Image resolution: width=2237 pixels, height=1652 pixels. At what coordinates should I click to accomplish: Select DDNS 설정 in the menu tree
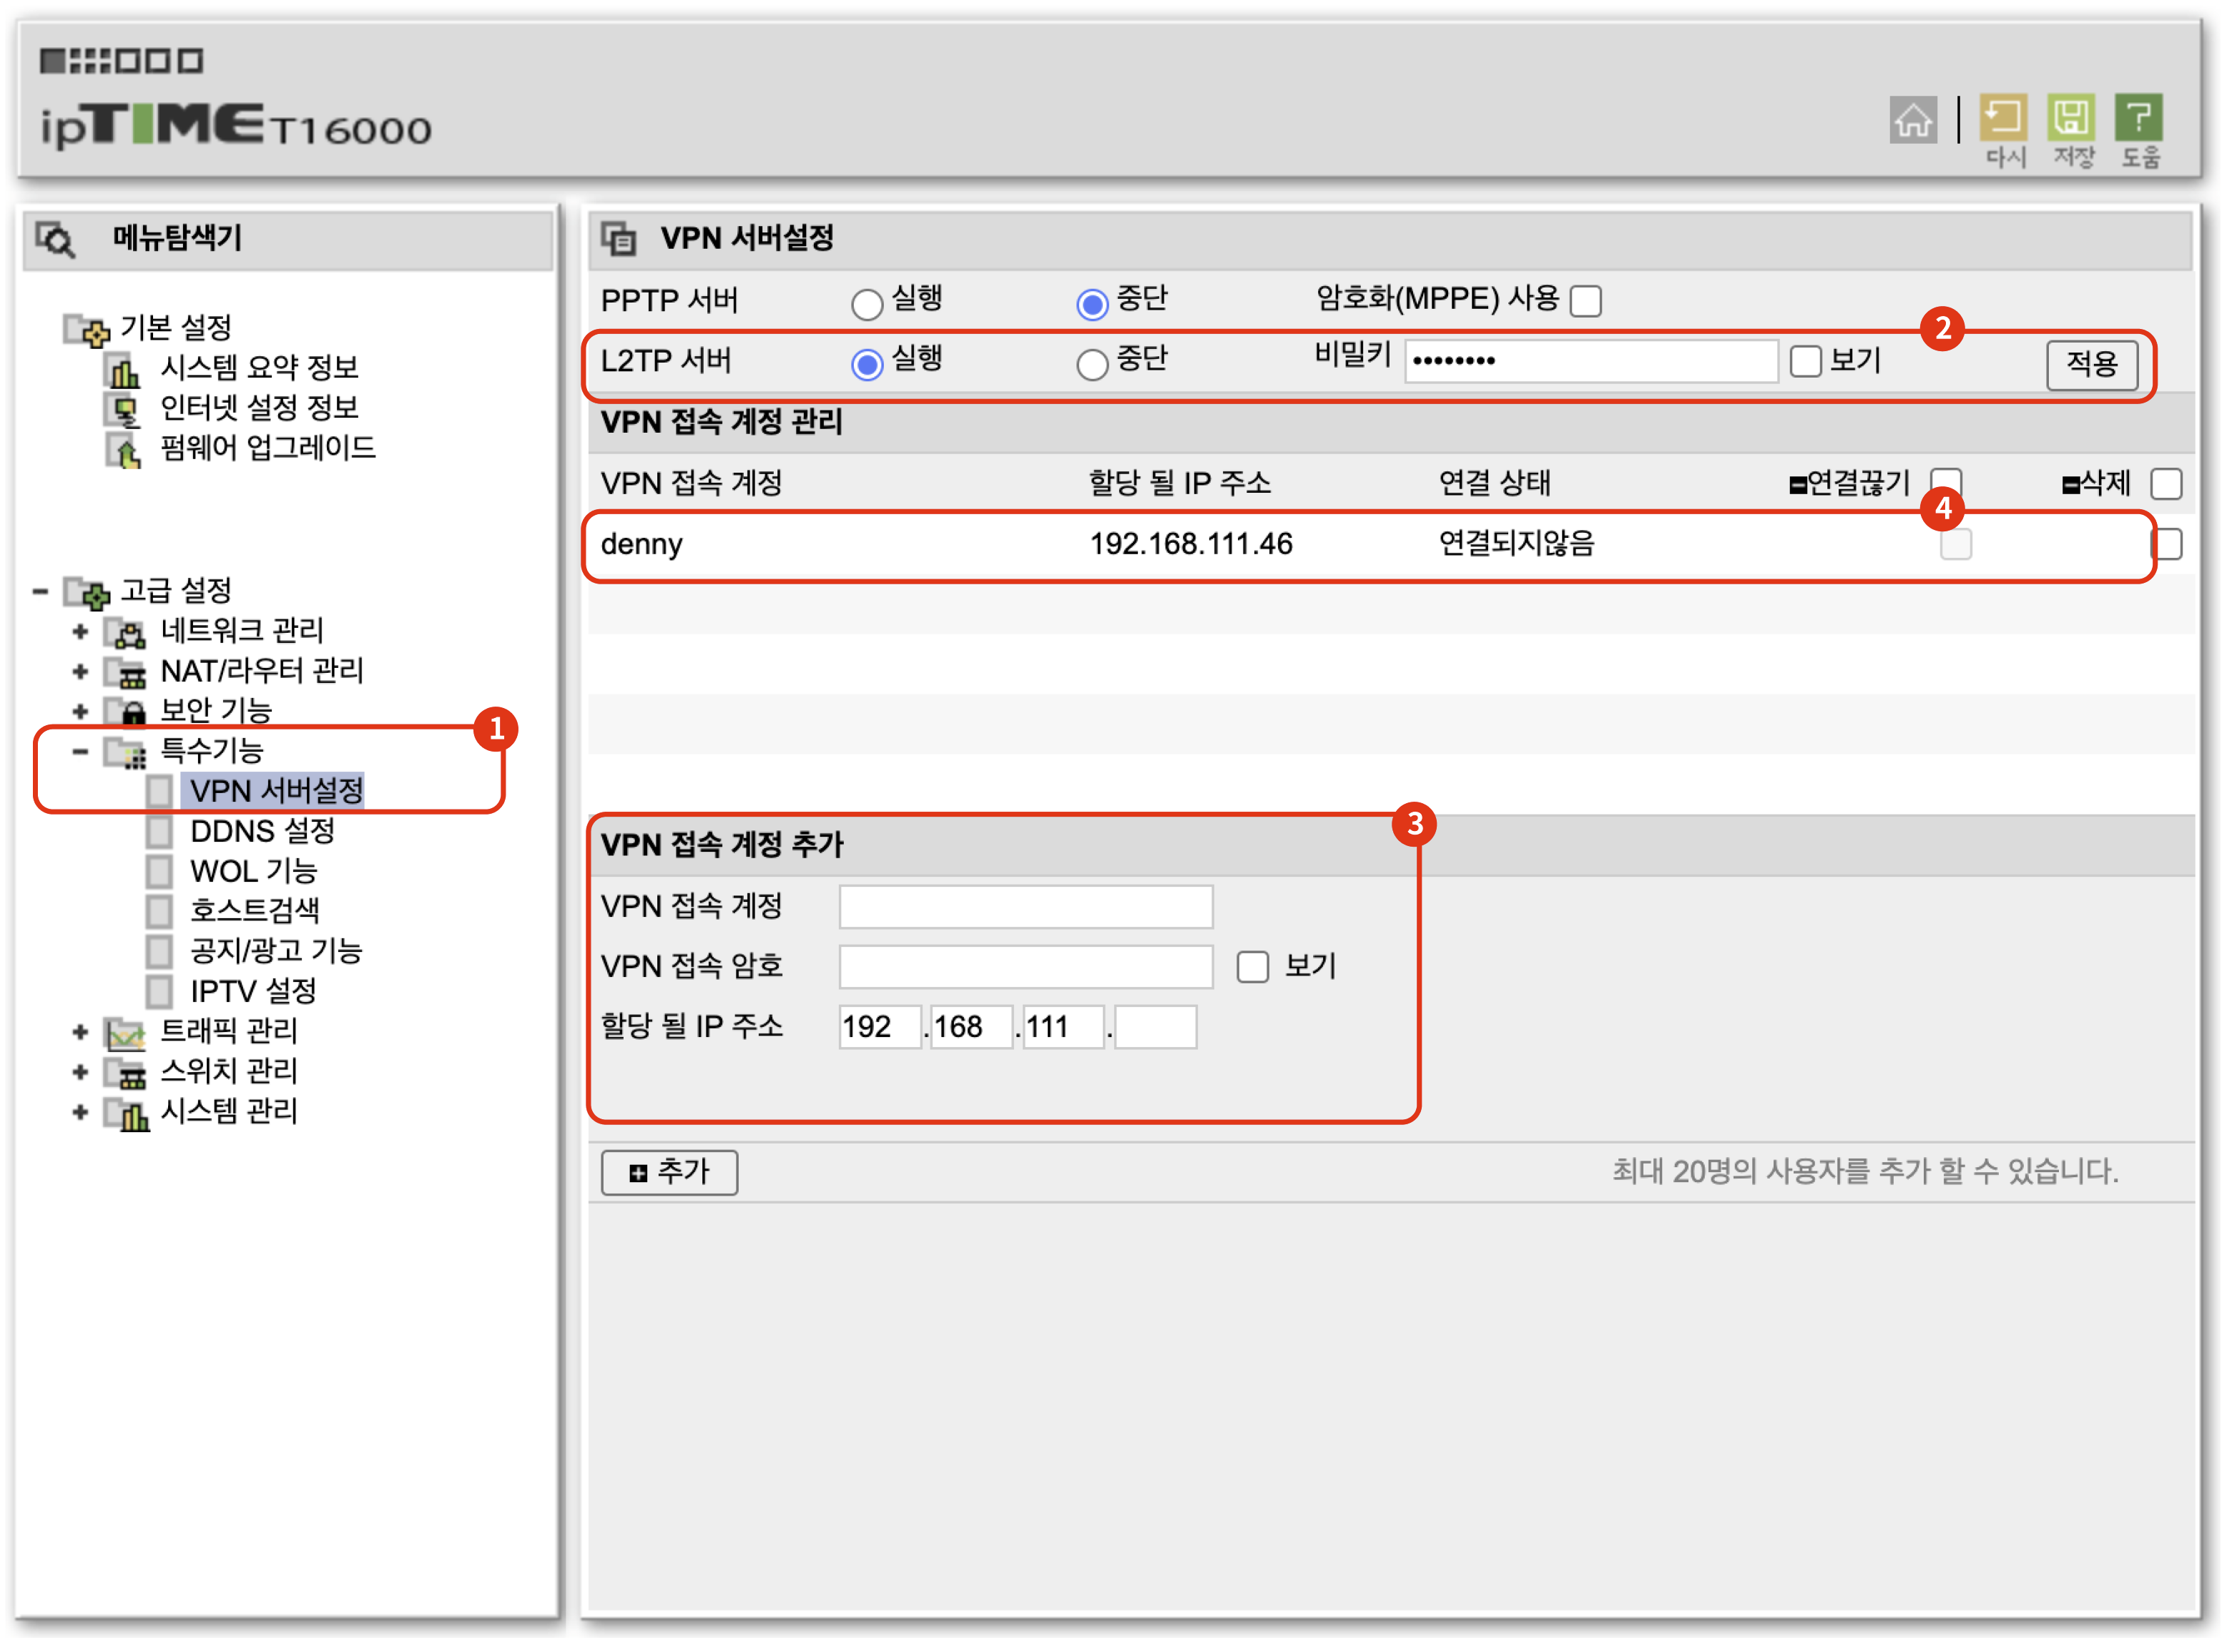point(262,831)
